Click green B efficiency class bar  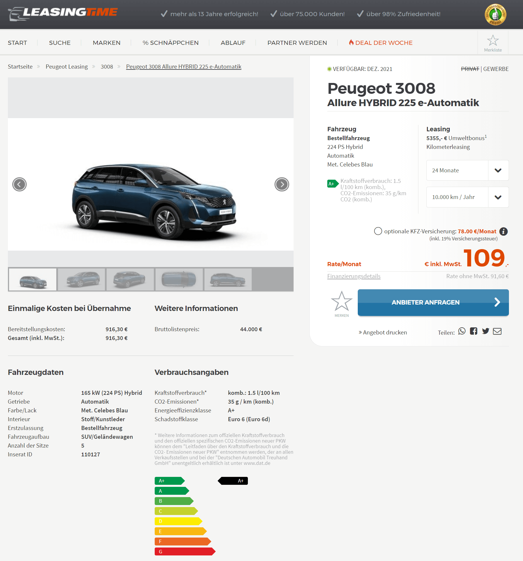pyautogui.click(x=174, y=501)
